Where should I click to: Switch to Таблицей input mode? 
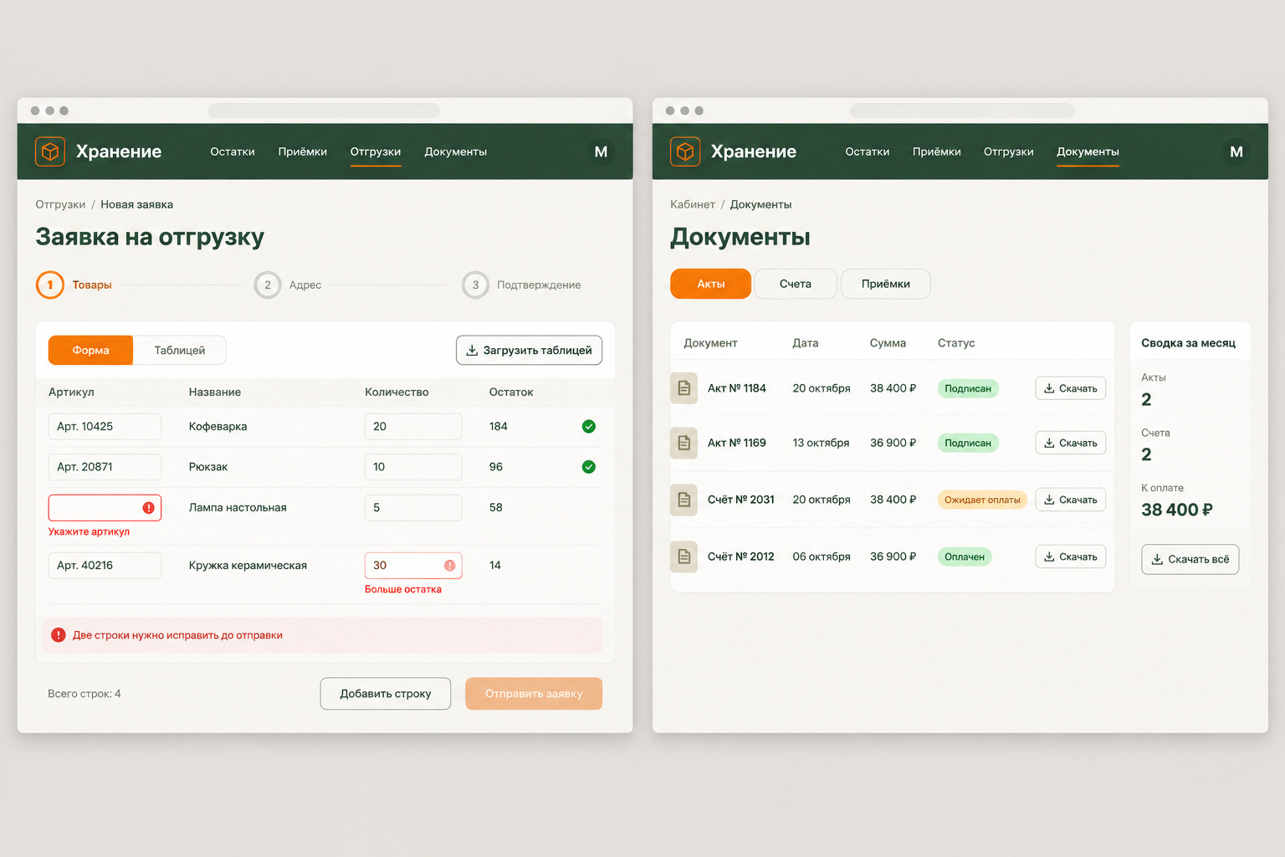pos(179,350)
